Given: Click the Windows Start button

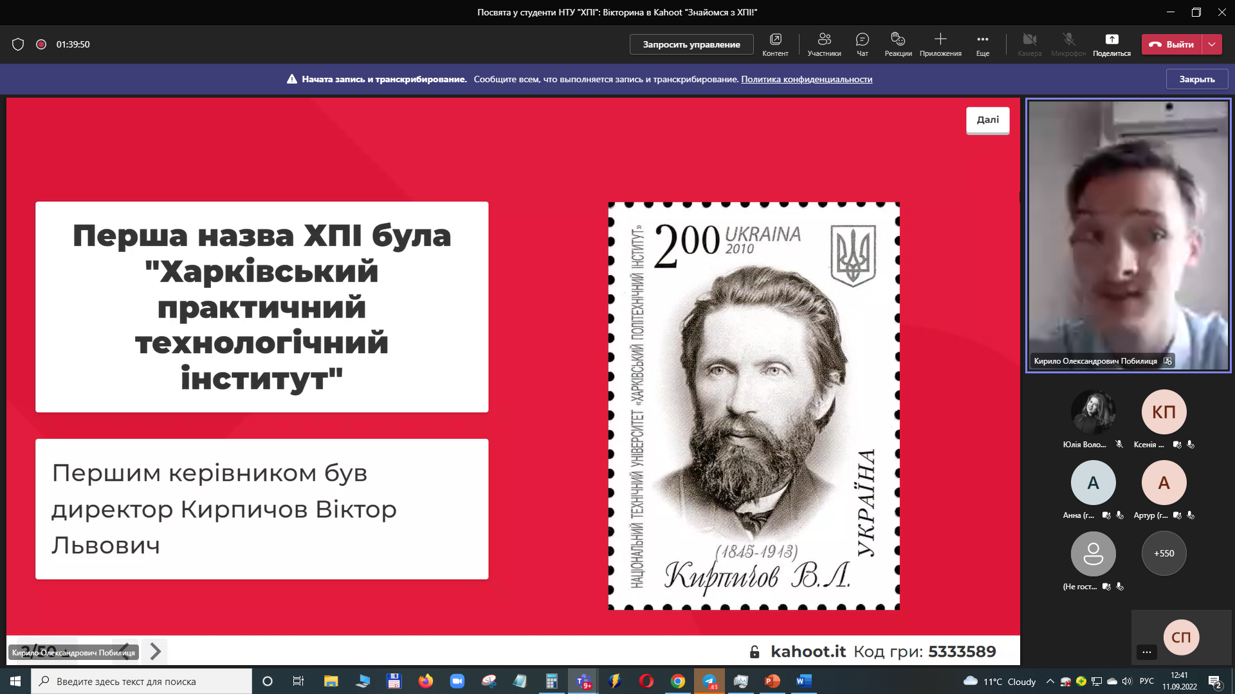Looking at the screenshot, I should 15,681.
